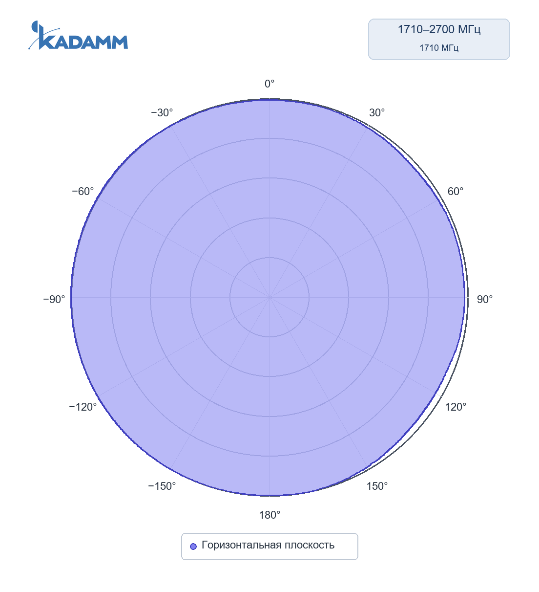Click the −30° angle label
The width and height of the screenshot is (539, 592).
pyautogui.click(x=162, y=113)
